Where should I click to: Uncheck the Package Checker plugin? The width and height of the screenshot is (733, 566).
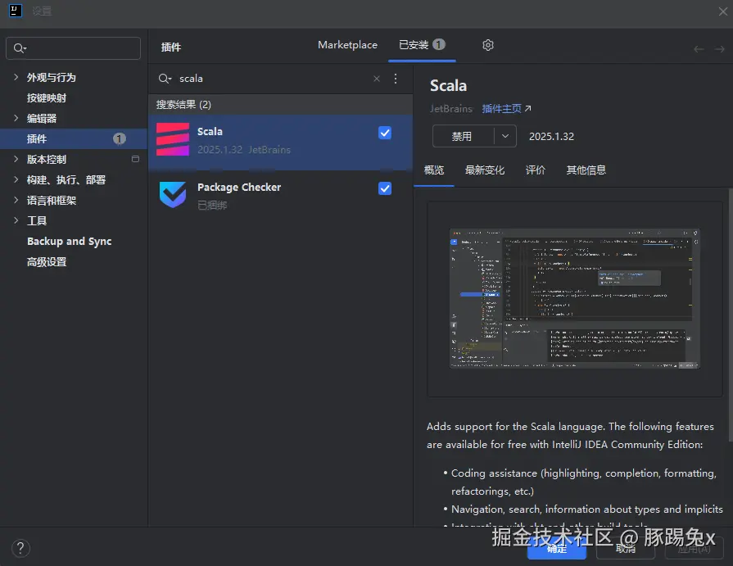[385, 188]
